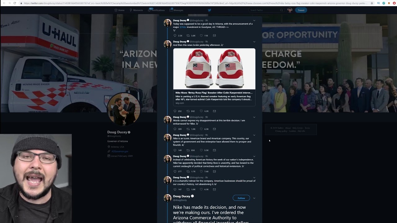Retweet the tweet with 3.8K retweets
This screenshot has width=397, height=223.
pos(188,36)
